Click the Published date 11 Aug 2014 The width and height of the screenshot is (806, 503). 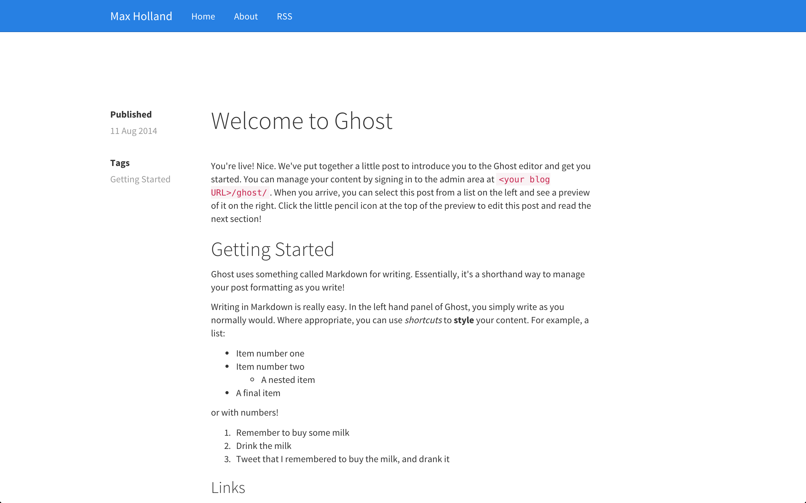[133, 131]
